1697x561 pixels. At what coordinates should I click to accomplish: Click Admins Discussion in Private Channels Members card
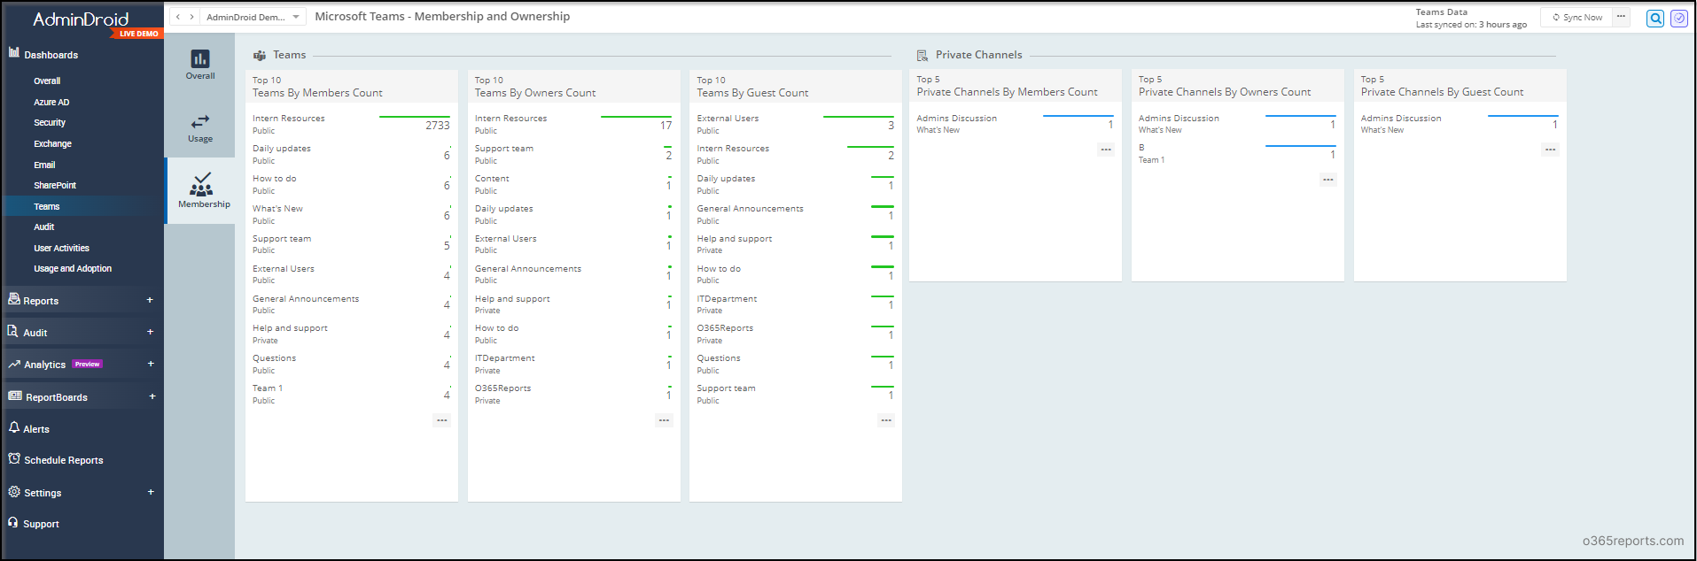coord(956,119)
